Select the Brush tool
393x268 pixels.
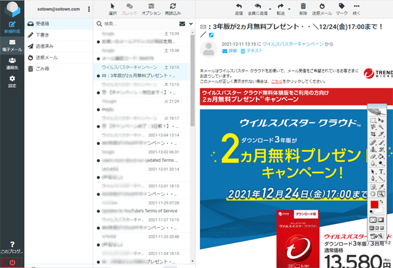(381, 142)
